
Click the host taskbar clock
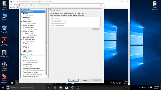[156, 88]
